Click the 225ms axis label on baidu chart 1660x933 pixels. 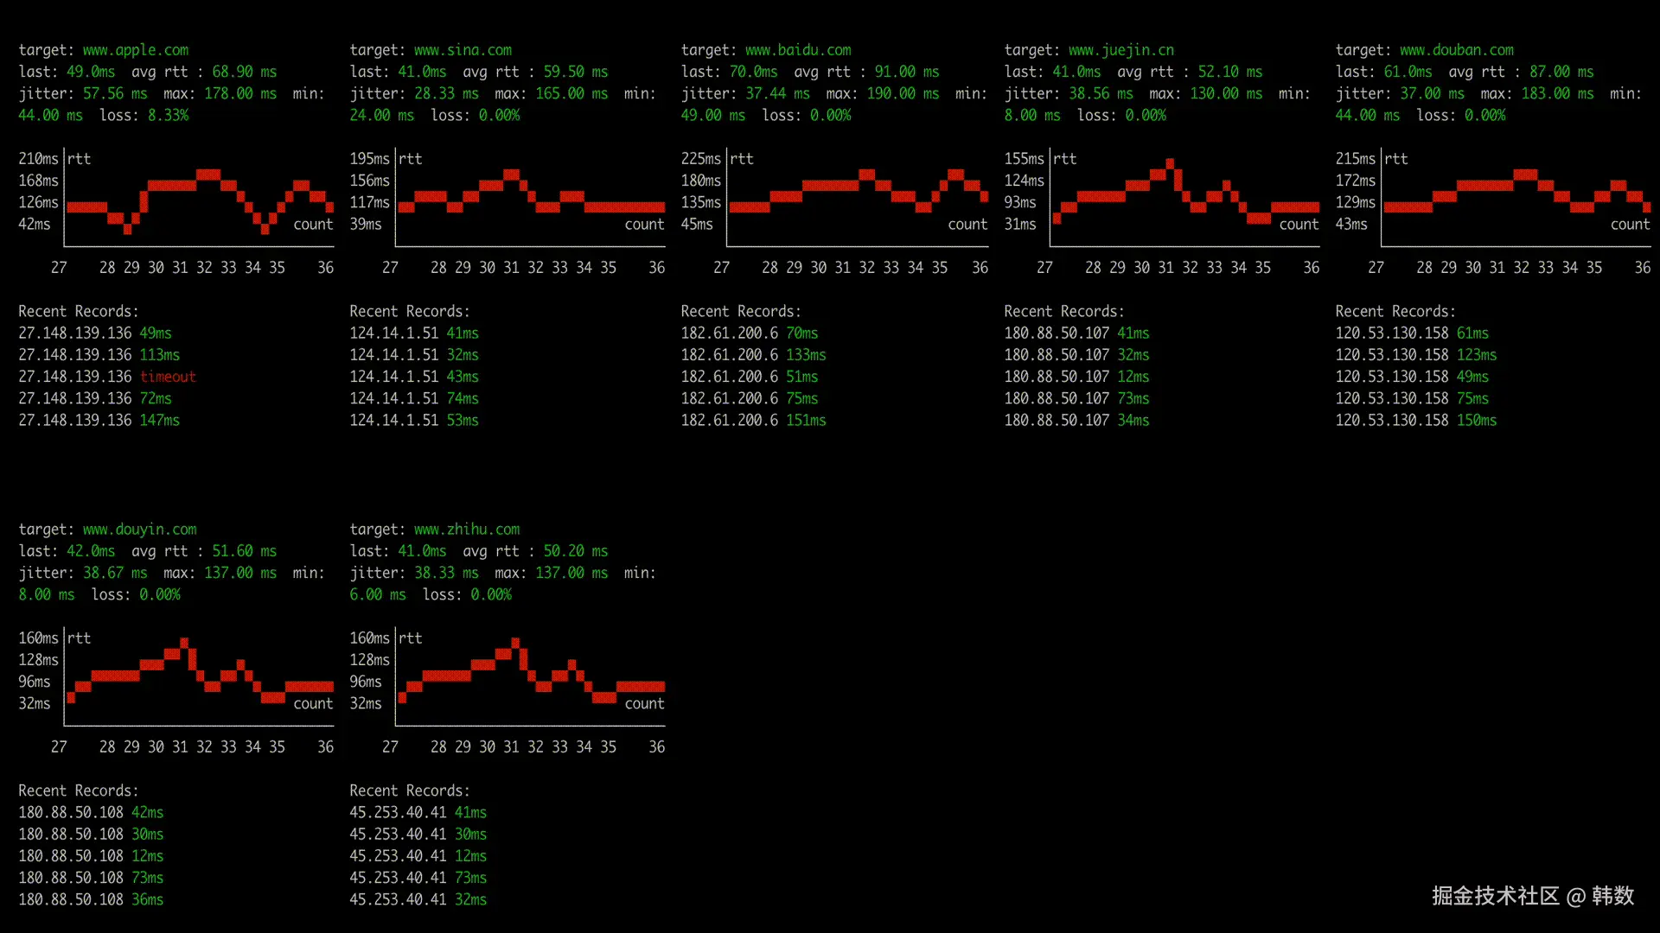coord(700,159)
